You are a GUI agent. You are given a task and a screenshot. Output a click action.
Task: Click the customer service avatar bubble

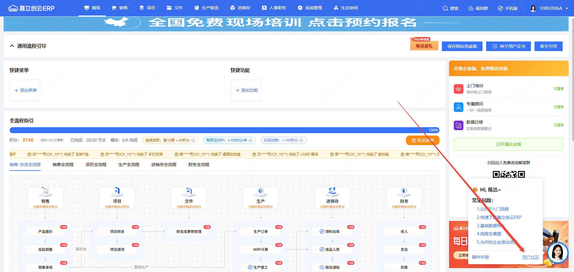(x=558, y=253)
